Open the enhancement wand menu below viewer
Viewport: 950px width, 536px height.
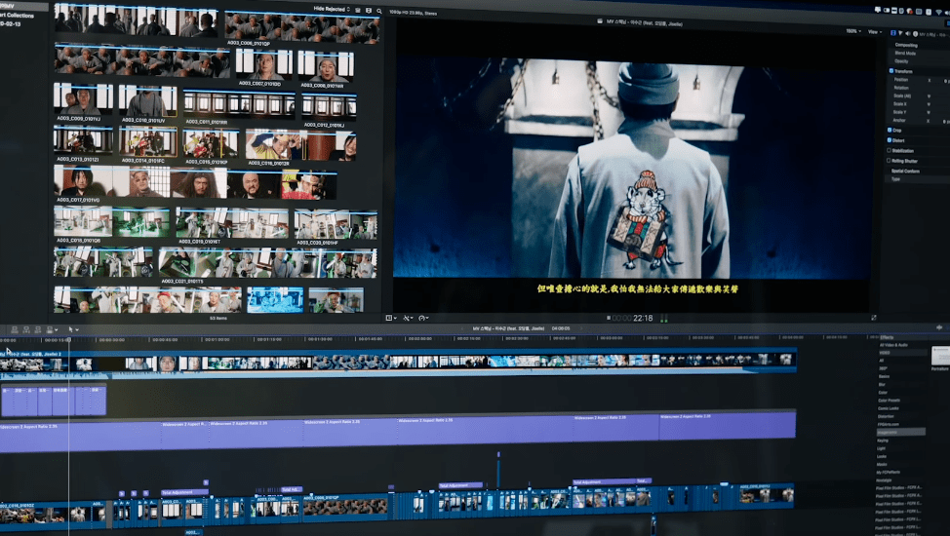click(x=408, y=318)
